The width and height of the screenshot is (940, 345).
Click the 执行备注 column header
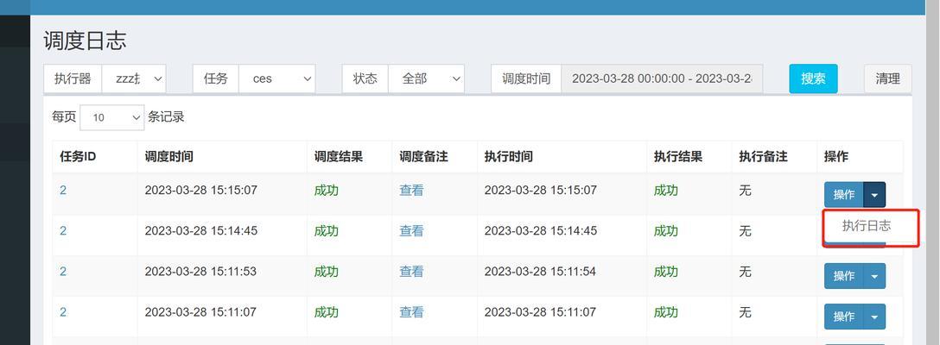(774, 157)
